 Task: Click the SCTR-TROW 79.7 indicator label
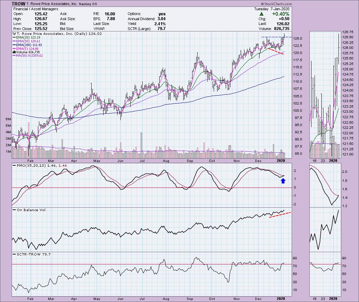(x=31, y=254)
